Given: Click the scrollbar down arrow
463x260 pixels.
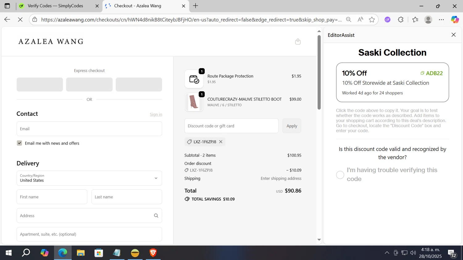Looking at the screenshot, I should (319, 240).
